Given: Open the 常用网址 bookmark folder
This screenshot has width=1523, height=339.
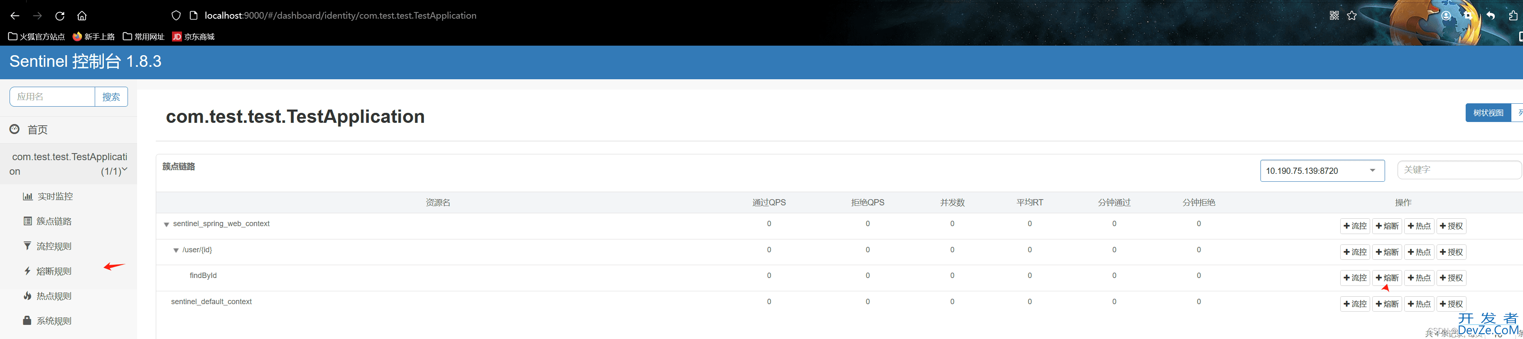Looking at the screenshot, I should (x=144, y=37).
